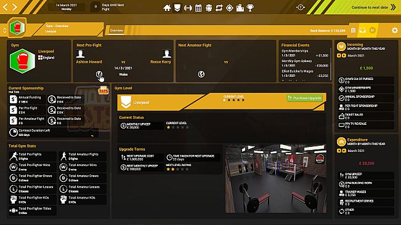Collapse the Expenditure panel chevron

pyautogui.click(x=341, y=141)
